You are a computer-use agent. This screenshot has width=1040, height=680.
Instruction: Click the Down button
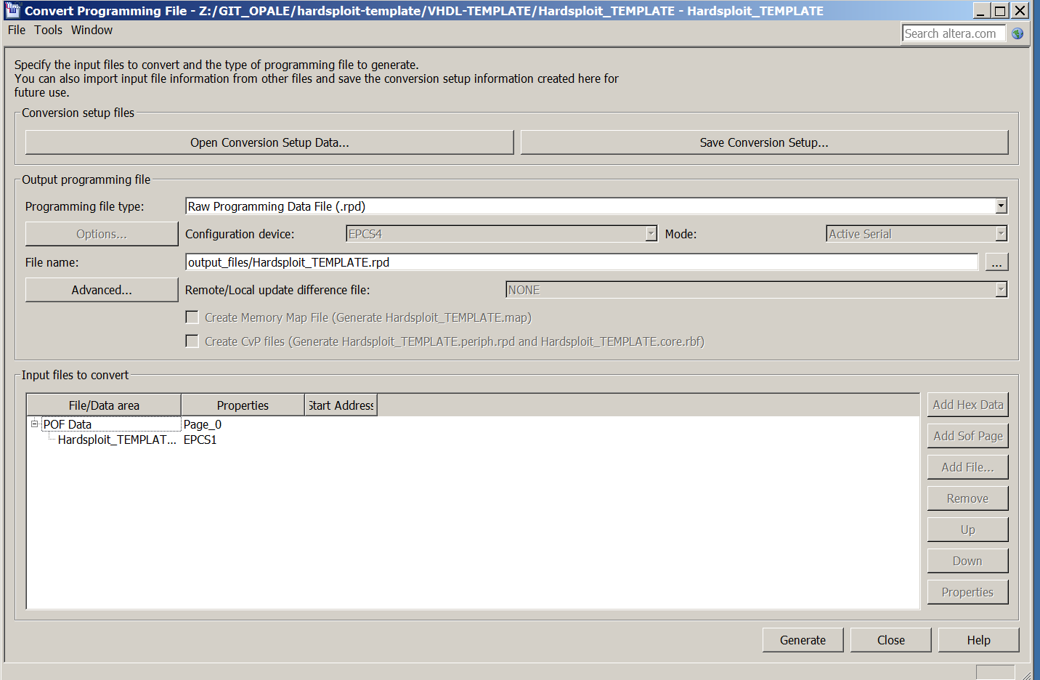968,561
